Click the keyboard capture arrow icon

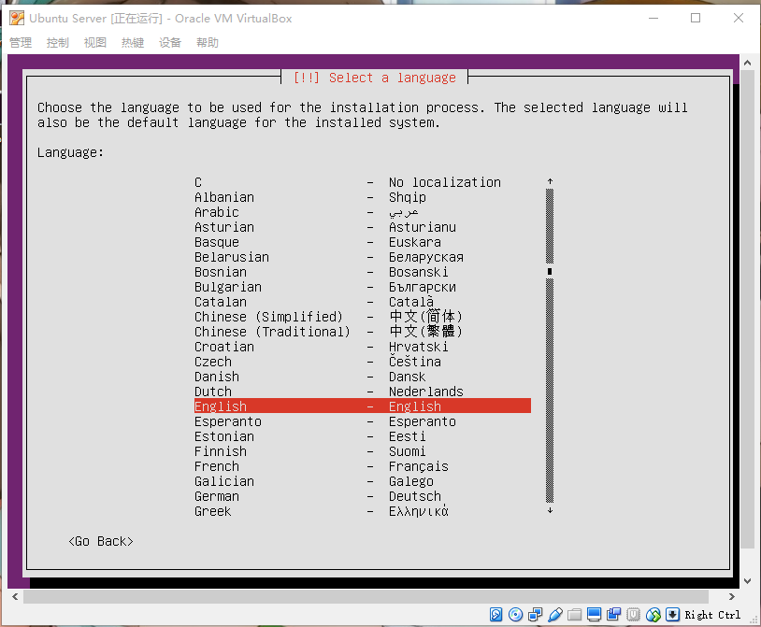point(673,615)
